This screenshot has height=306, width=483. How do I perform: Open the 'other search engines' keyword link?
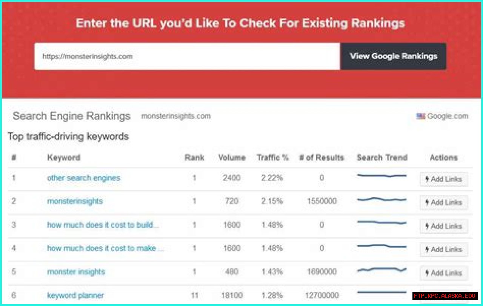(84, 178)
